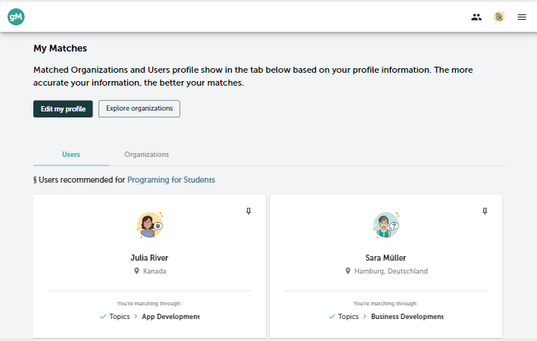Open the people/community icon in header
Image resolution: width=537 pixels, height=341 pixels.
point(476,17)
